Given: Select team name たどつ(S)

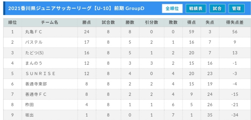Looking at the screenshot, I should coord(34,53).
